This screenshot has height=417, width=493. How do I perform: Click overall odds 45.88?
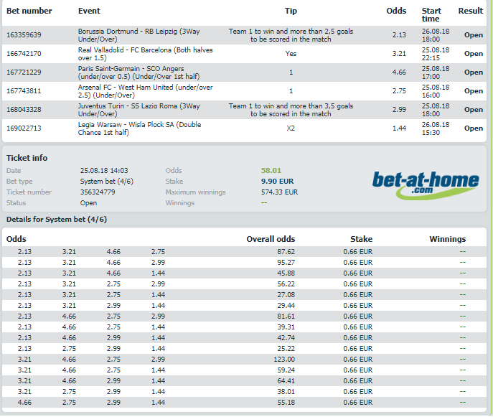point(286,273)
